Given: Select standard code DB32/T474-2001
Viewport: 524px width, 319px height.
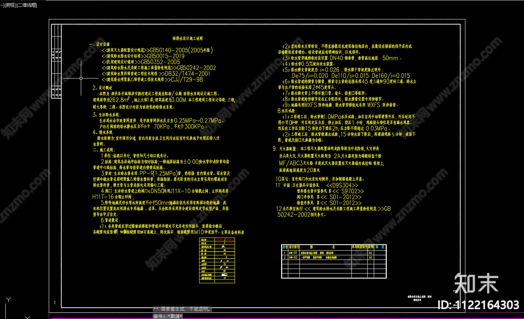Looking at the screenshot, I should point(187,73).
